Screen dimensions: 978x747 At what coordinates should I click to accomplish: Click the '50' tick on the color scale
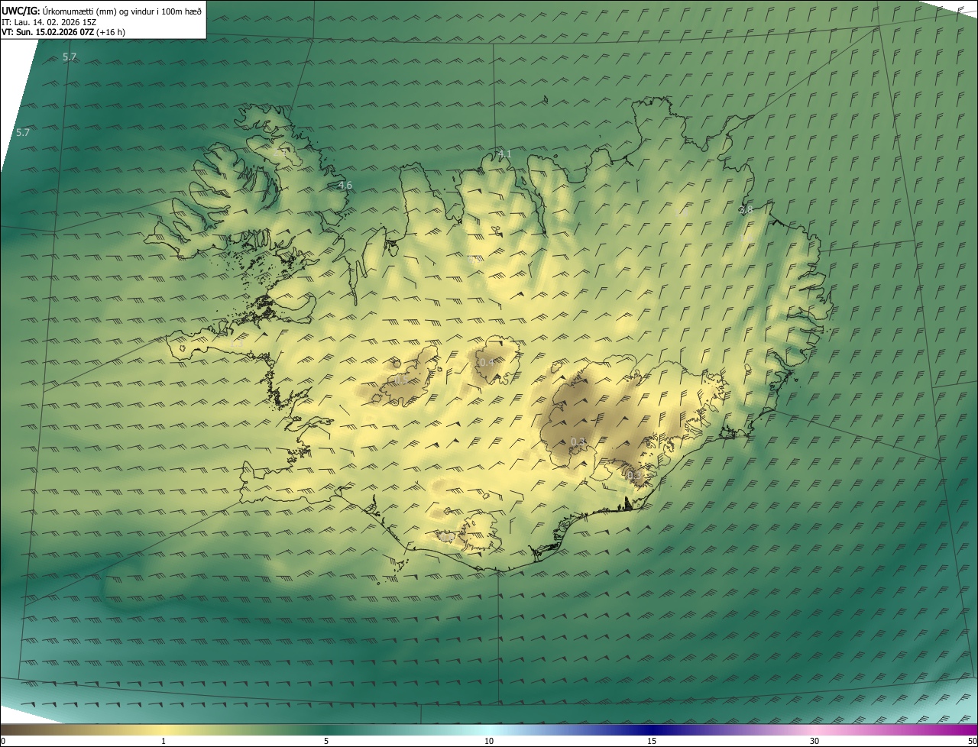(972, 741)
